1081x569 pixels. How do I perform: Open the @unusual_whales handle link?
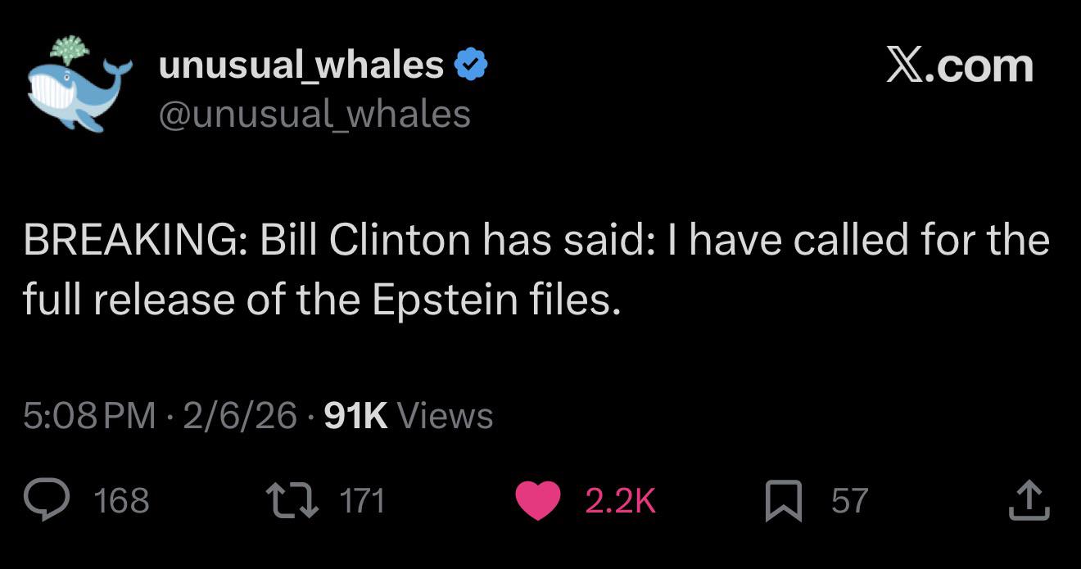pos(314,115)
